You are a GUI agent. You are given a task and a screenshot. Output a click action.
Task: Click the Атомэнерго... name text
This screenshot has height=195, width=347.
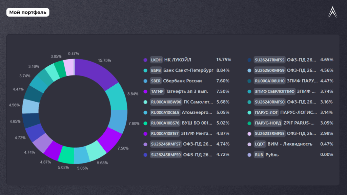(197, 112)
